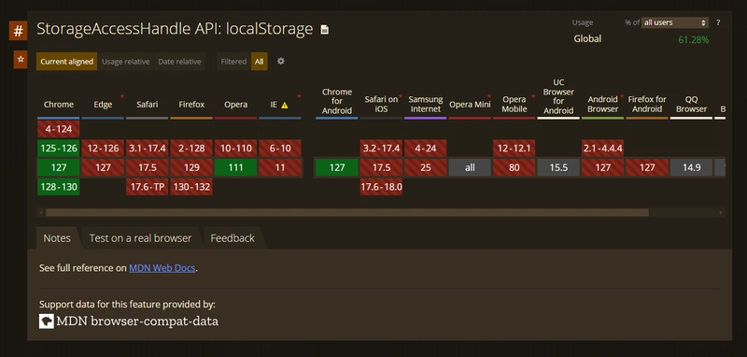The height and width of the screenshot is (357, 747).
Task: Click the Opera column header
Action: (236, 105)
